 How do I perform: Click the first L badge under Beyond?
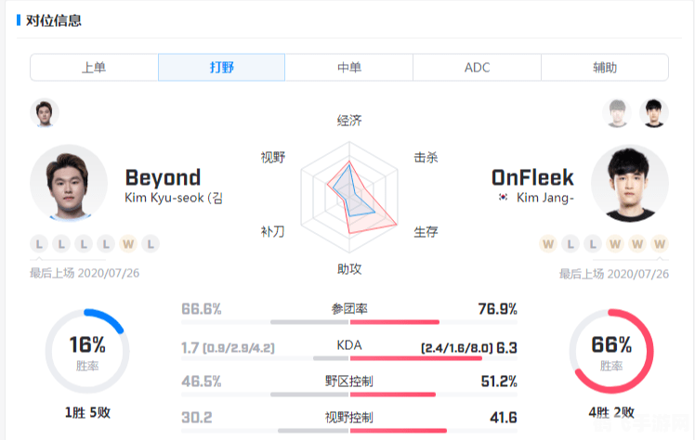tap(39, 244)
